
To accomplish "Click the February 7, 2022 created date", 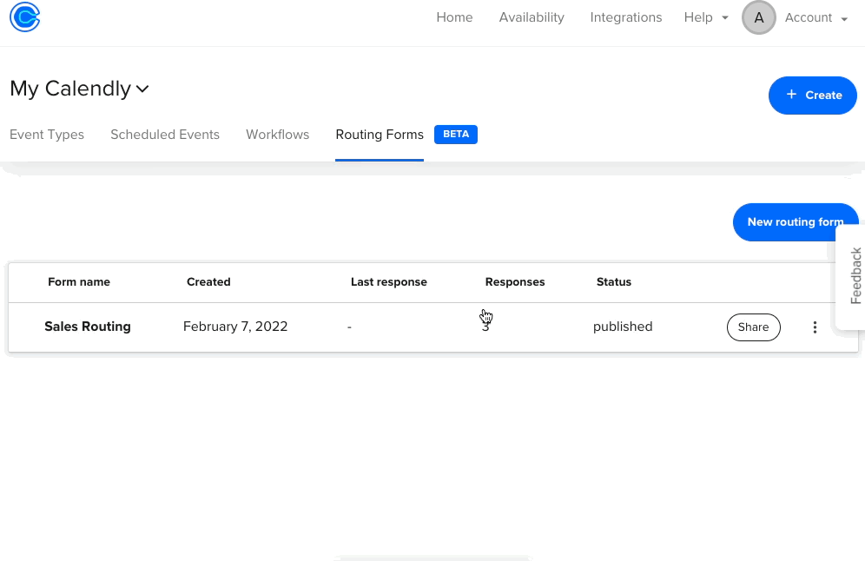I will click(235, 327).
